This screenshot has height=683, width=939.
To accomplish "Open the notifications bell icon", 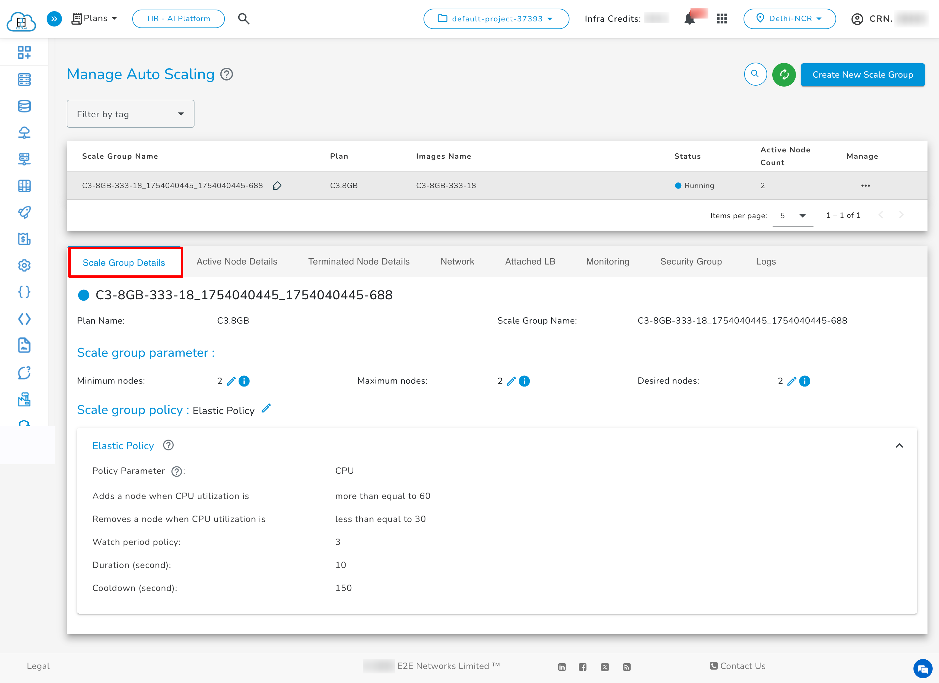I will (x=689, y=19).
